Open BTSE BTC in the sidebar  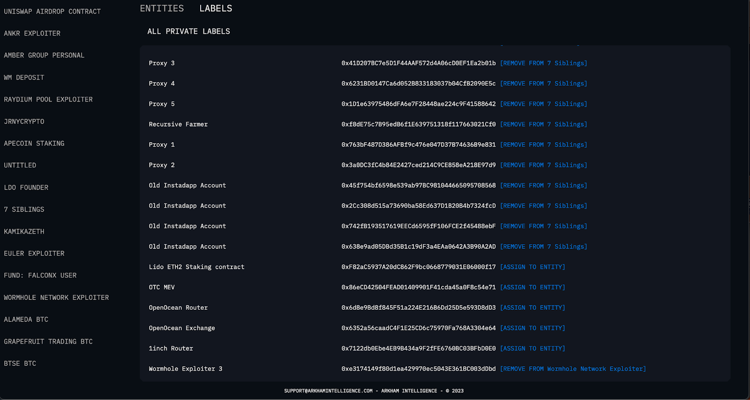(20, 363)
